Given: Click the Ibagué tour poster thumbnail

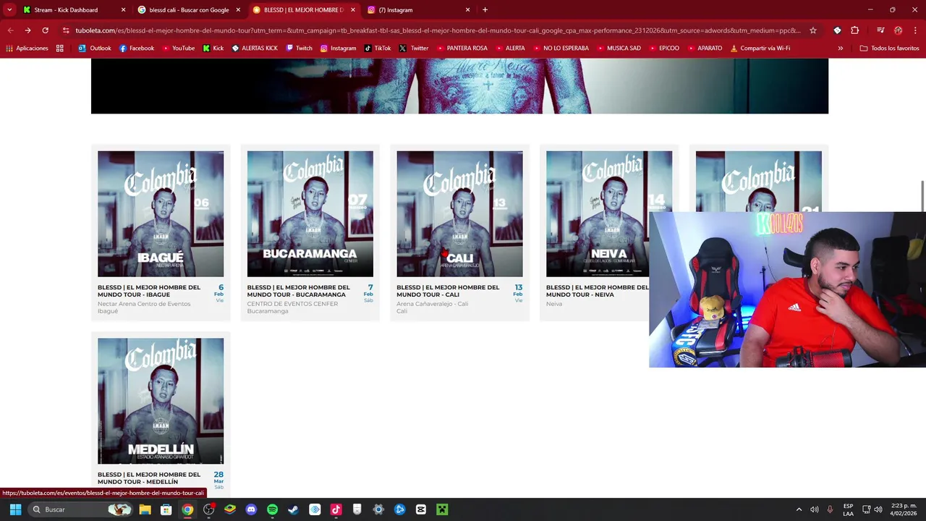Looking at the screenshot, I should [x=161, y=213].
